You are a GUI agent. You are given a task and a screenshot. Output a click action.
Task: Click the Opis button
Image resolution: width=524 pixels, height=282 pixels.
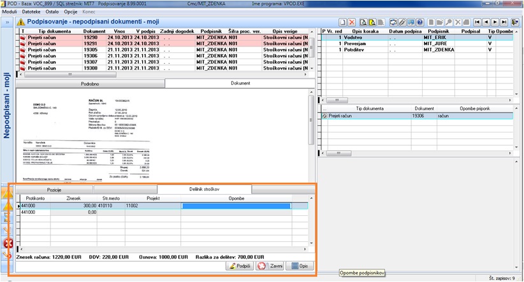pyautogui.click(x=300, y=266)
